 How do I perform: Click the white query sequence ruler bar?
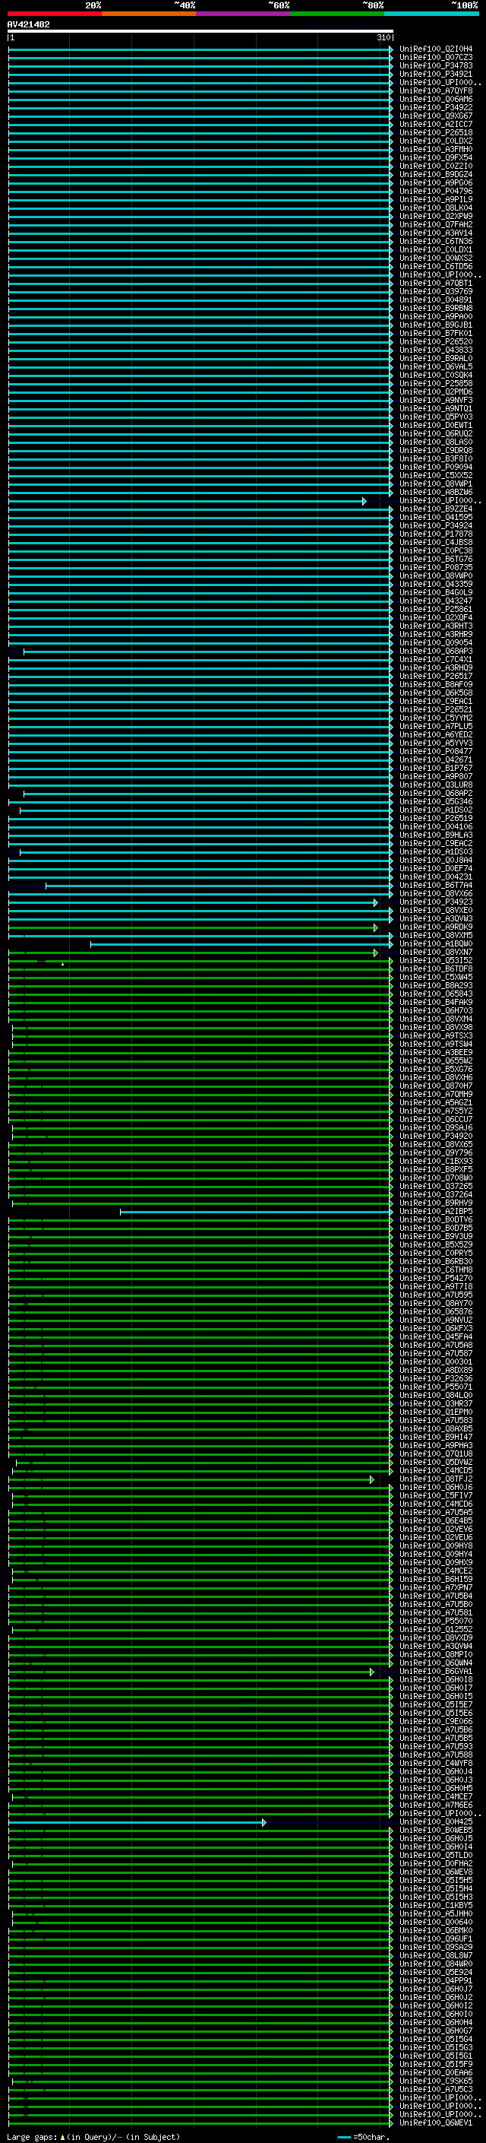[x=200, y=32]
